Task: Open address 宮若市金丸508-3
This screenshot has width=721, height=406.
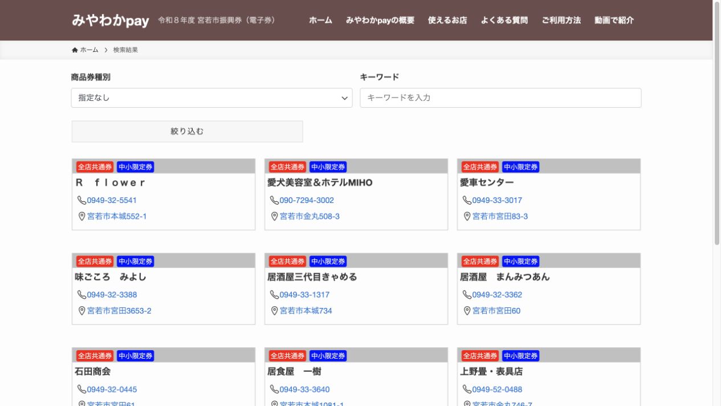Action: tap(309, 216)
